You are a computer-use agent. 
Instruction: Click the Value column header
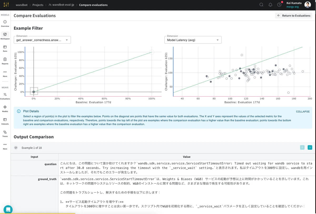point(187,157)
